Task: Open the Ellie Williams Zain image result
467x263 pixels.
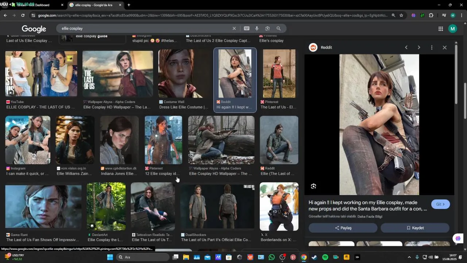Action: (75, 140)
